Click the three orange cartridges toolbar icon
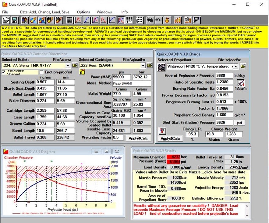269x223 pixels. coord(178,20)
